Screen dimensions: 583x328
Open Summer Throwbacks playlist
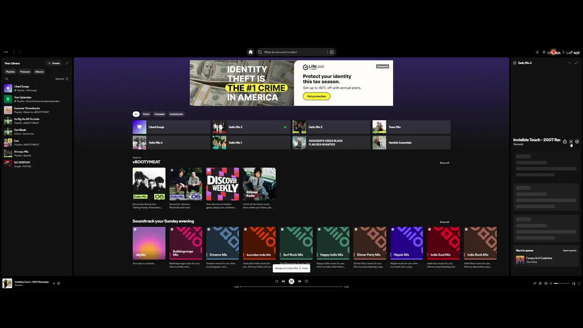(x=36, y=110)
